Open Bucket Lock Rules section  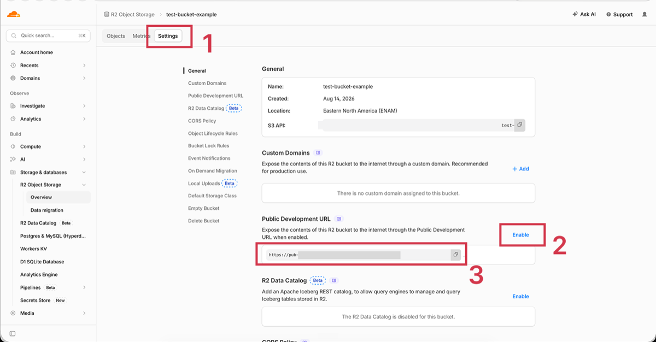(x=209, y=146)
